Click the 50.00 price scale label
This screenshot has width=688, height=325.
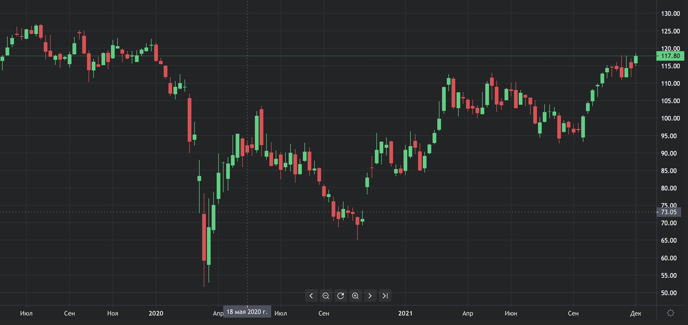[669, 293]
